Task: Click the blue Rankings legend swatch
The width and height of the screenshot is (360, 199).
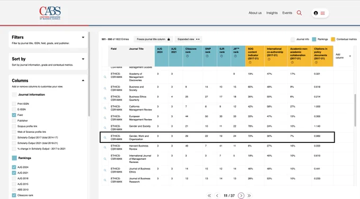Action: coord(314,39)
